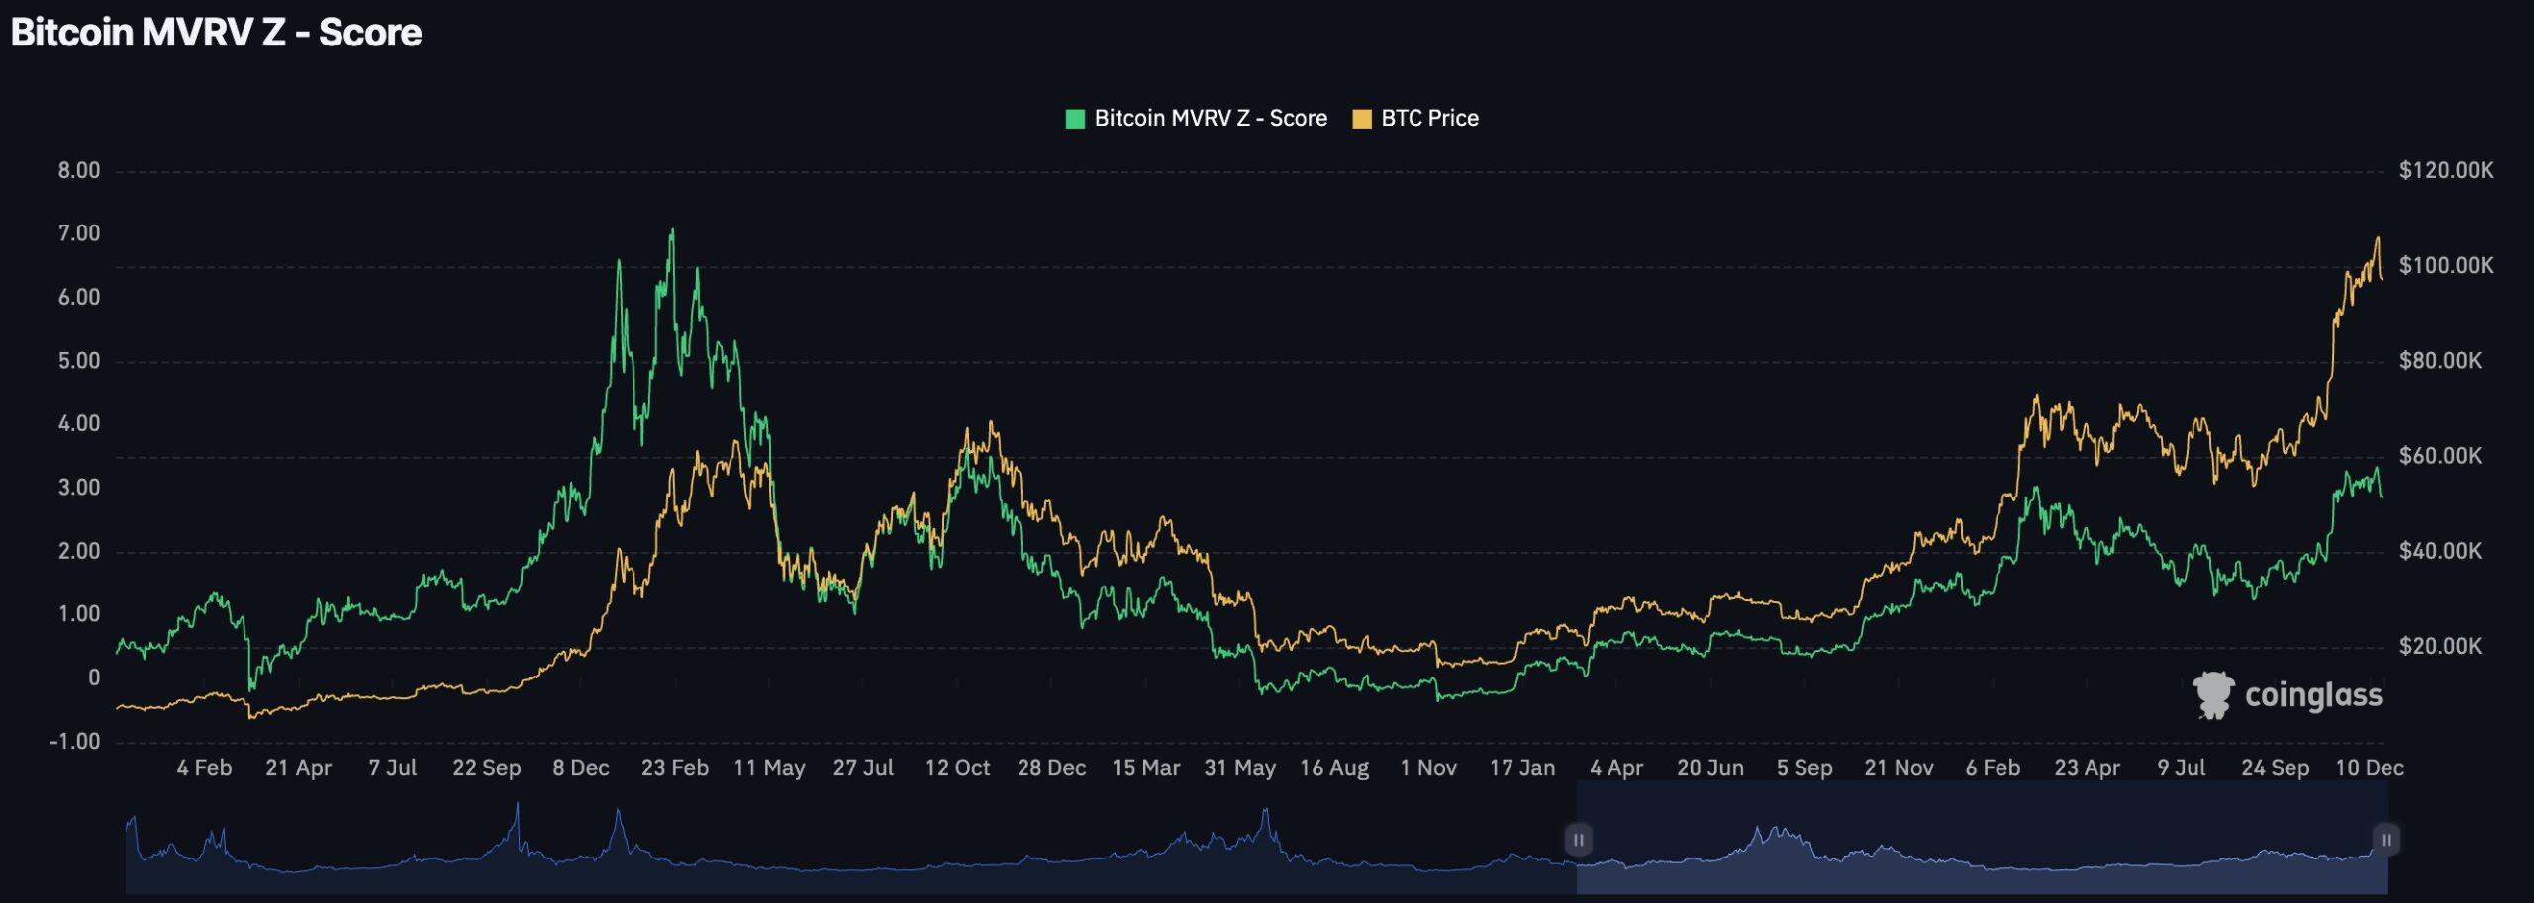Click the 5.00 left axis label
Viewport: 2534px width, 903px height.
[79, 360]
